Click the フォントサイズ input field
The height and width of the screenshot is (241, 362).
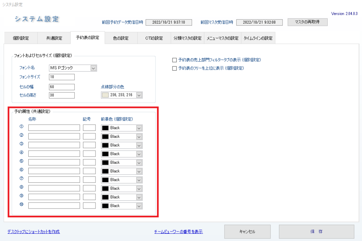(x=62, y=77)
